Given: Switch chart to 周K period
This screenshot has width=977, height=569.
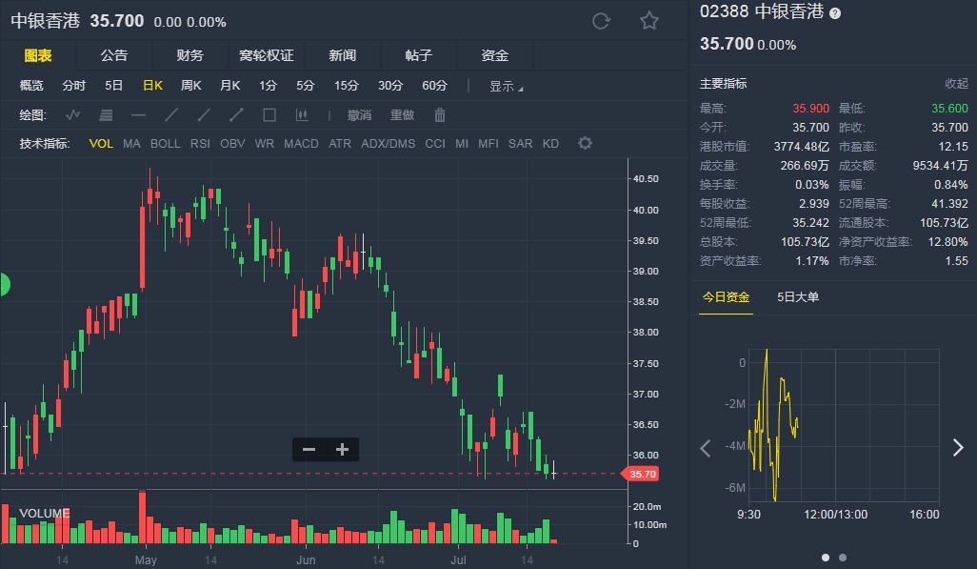Looking at the screenshot, I should pos(190,86).
